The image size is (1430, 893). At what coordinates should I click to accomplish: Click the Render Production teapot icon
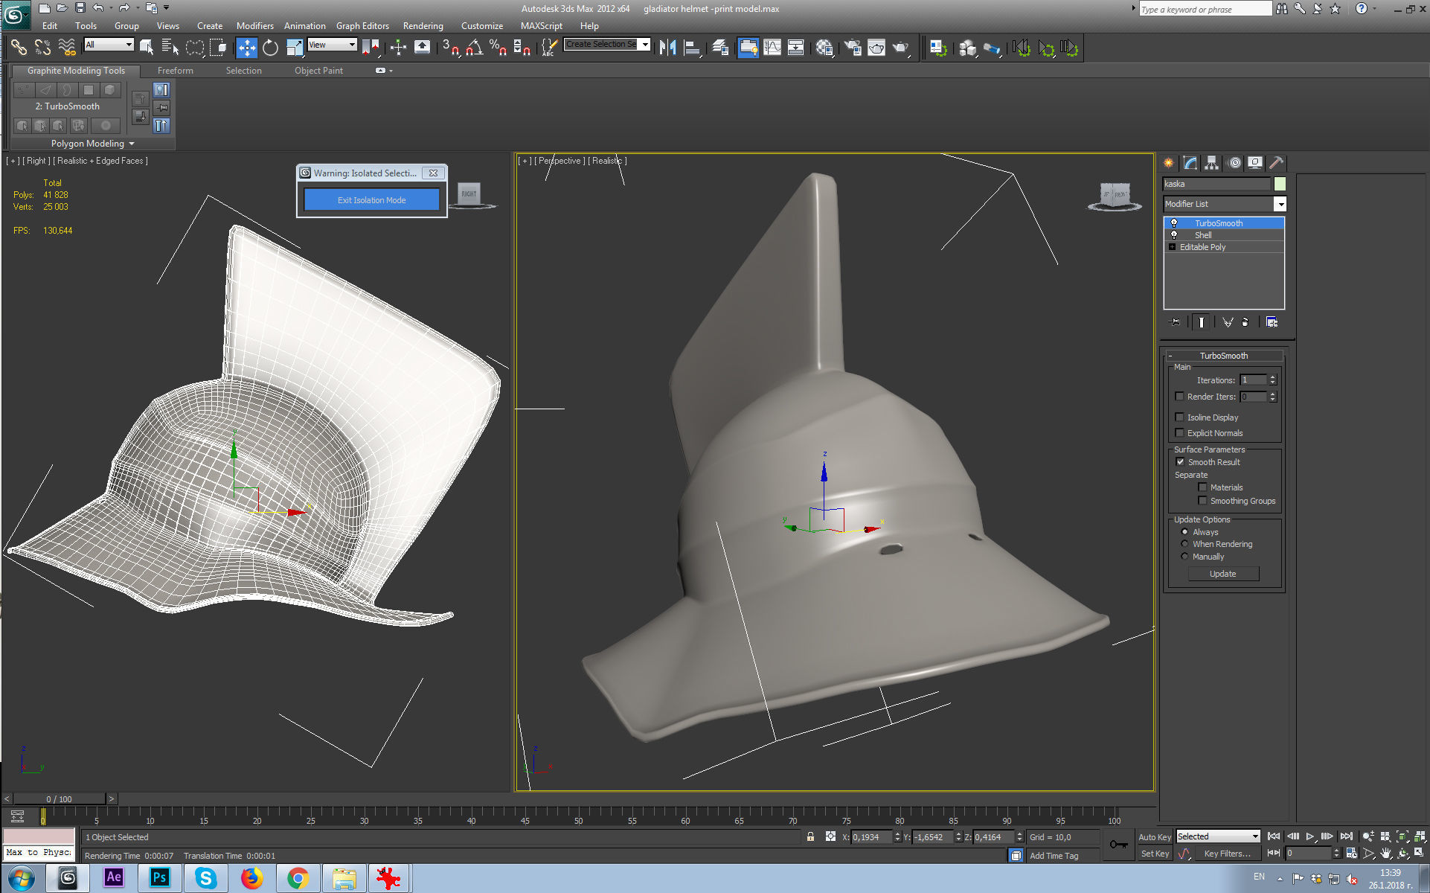click(901, 48)
